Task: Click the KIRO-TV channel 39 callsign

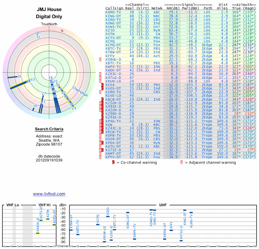Action: (x=113, y=20)
